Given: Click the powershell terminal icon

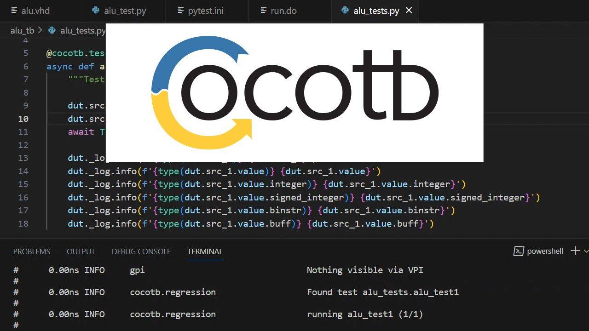Looking at the screenshot, I should pos(519,251).
